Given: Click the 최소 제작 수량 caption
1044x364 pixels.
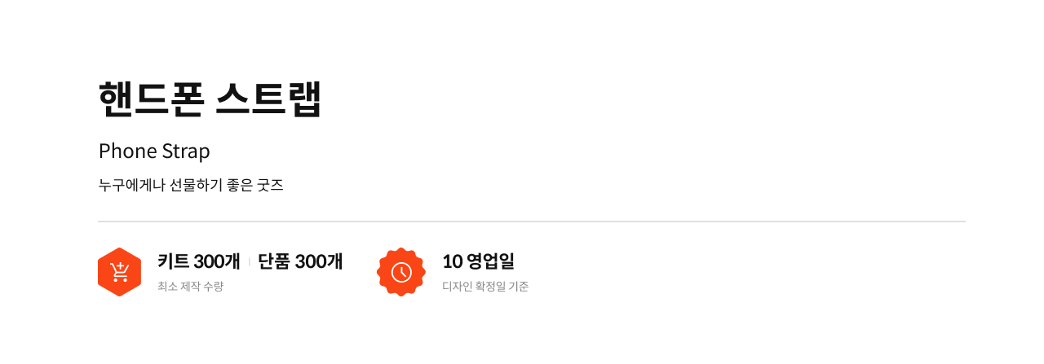Looking at the screenshot, I should pos(190,287).
